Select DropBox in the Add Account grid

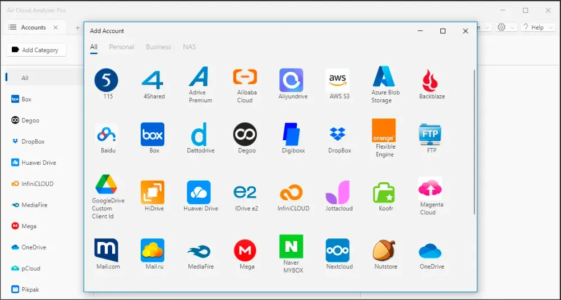337,135
